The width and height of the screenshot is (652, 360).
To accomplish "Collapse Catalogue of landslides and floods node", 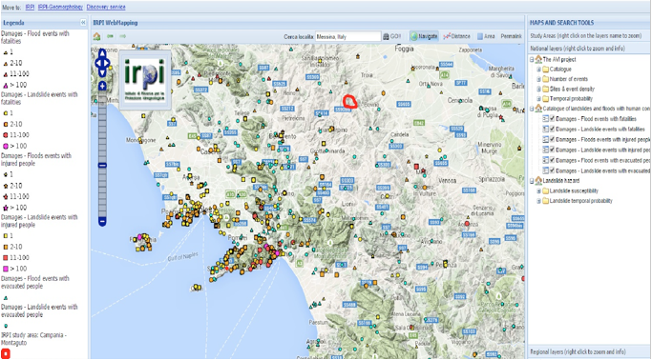I will pyautogui.click(x=533, y=110).
